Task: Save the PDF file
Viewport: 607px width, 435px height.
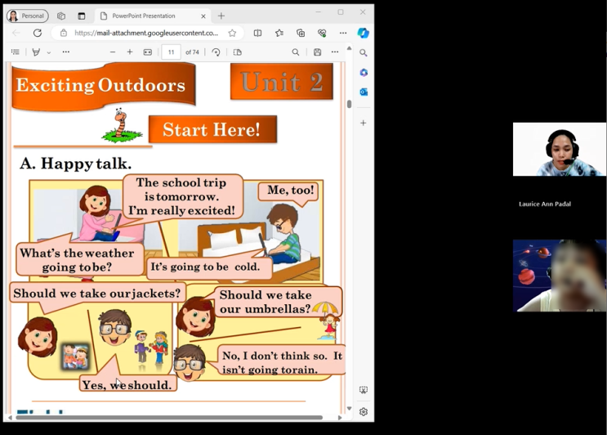Action: (318, 52)
